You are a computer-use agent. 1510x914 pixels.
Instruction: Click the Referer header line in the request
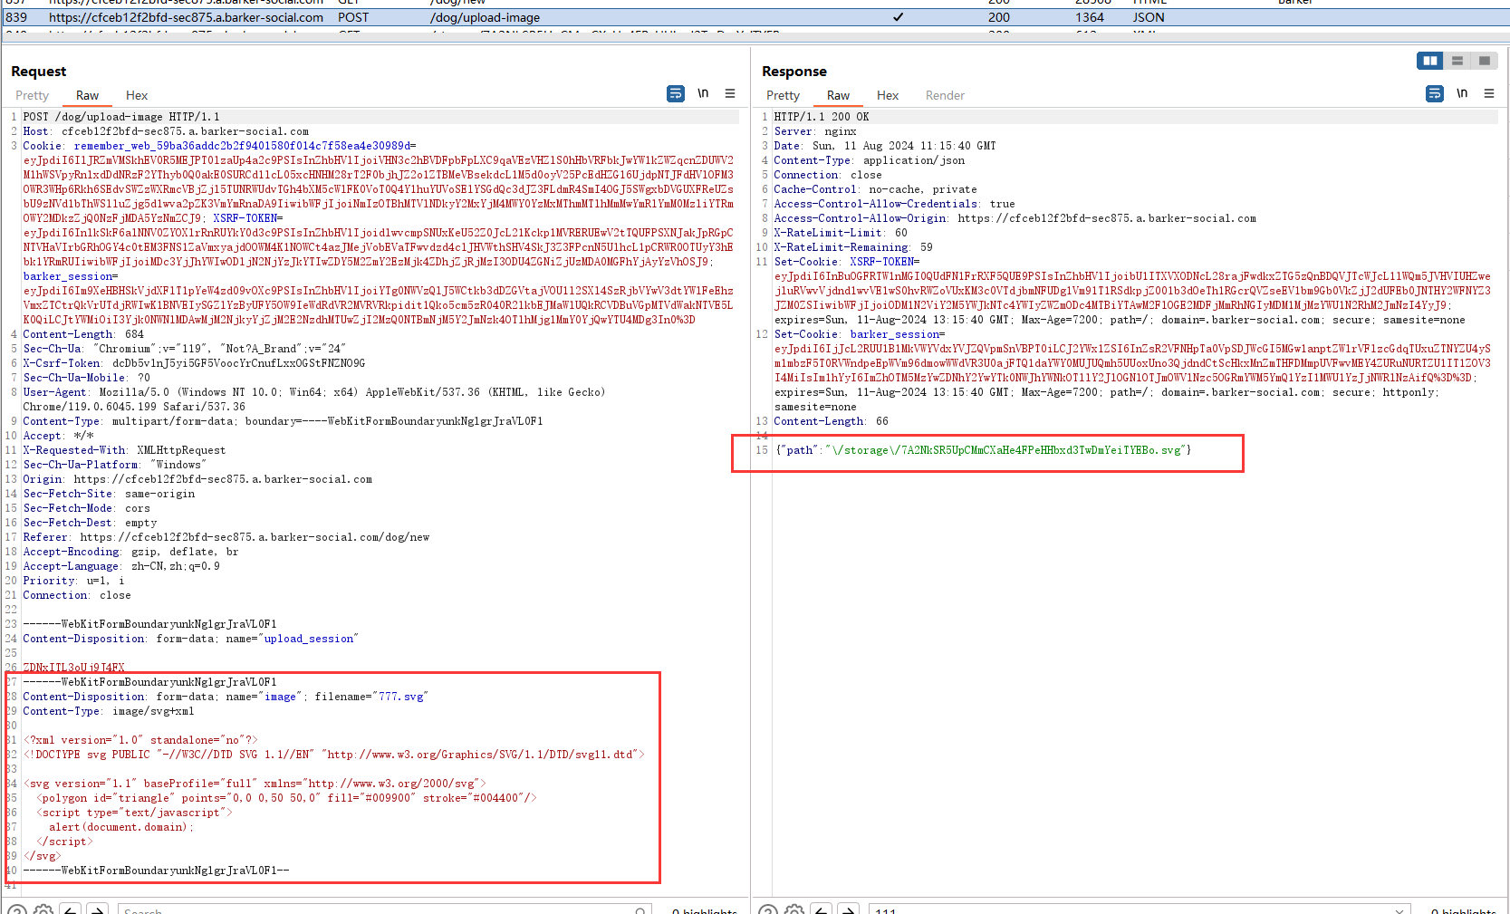pyautogui.click(x=226, y=537)
